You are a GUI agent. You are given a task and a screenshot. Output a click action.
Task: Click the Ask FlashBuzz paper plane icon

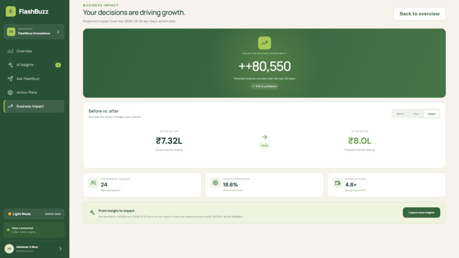point(10,79)
